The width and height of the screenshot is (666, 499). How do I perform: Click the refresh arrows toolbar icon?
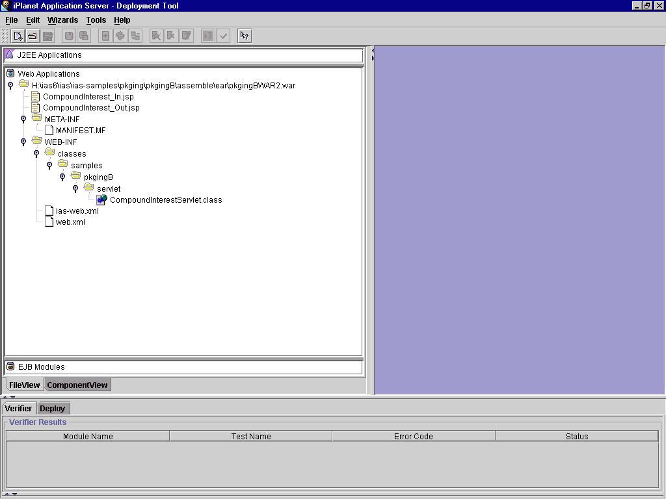tap(120, 36)
